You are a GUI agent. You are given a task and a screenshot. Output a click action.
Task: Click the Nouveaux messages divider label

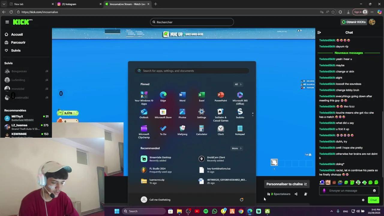point(349,53)
